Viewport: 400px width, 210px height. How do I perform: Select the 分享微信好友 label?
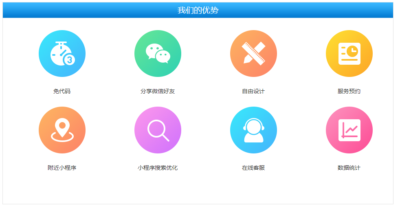[158, 91]
